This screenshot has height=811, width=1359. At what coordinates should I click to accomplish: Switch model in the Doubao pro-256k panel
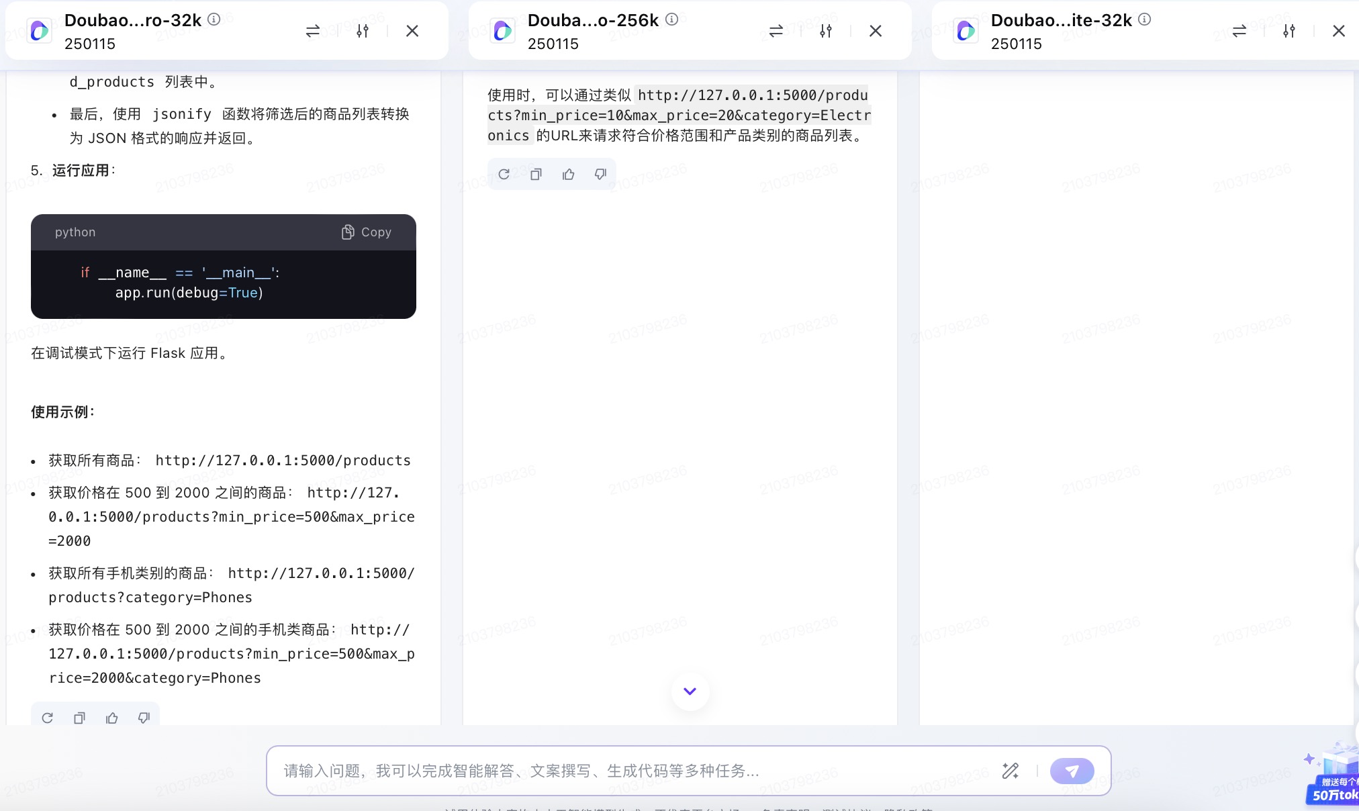coord(776,31)
